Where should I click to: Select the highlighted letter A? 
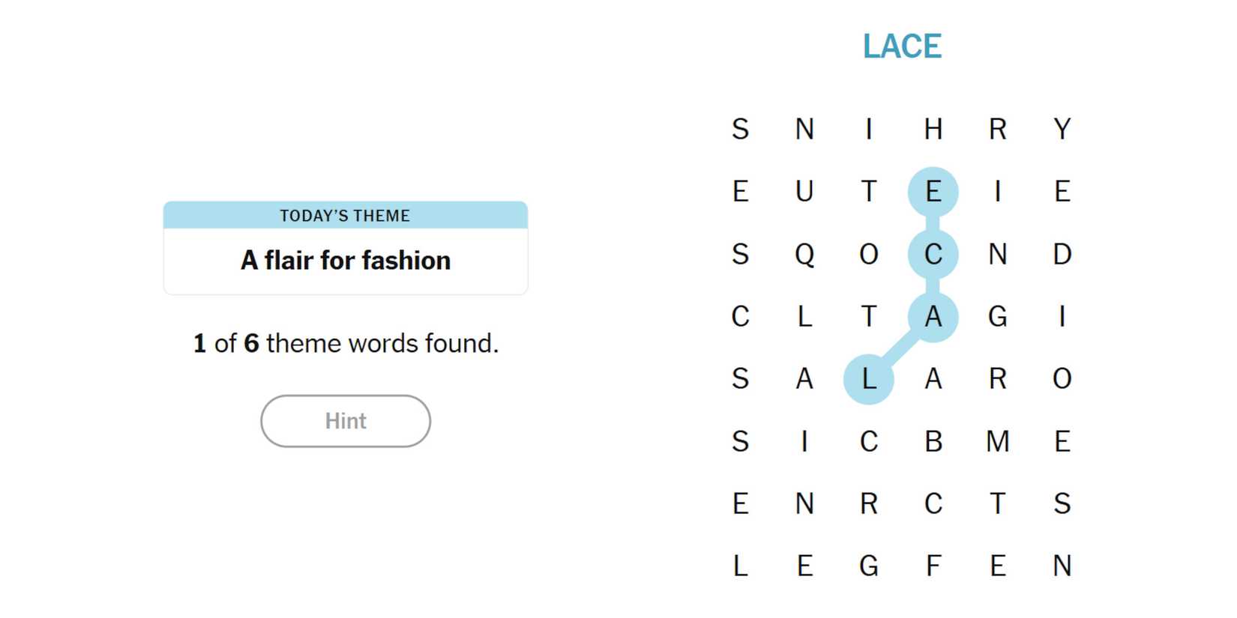933,317
